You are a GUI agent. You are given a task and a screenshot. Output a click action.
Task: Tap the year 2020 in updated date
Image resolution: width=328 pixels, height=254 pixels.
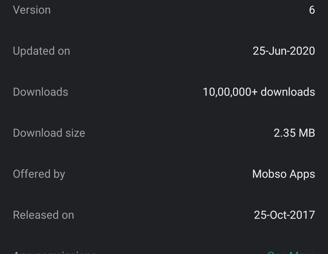[x=302, y=51]
